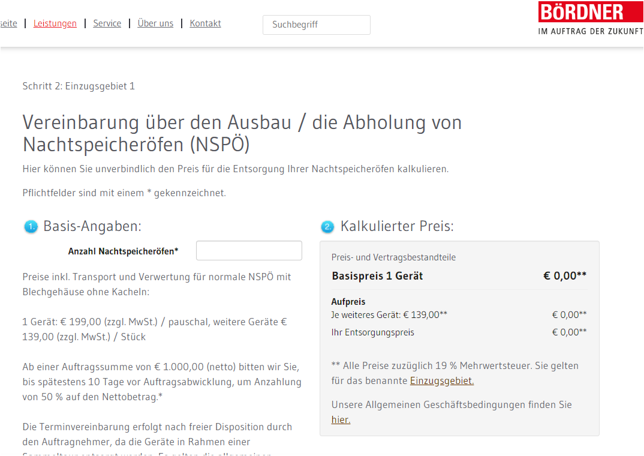This screenshot has width=644, height=456.
Task: Click the 'Schritt 2: Einzugsgebiet 1' step text
Action: 79,86
